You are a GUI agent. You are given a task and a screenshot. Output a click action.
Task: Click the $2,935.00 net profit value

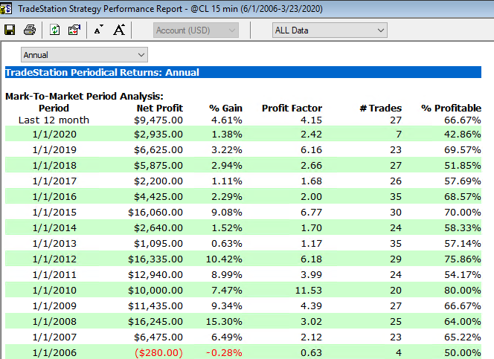158,135
